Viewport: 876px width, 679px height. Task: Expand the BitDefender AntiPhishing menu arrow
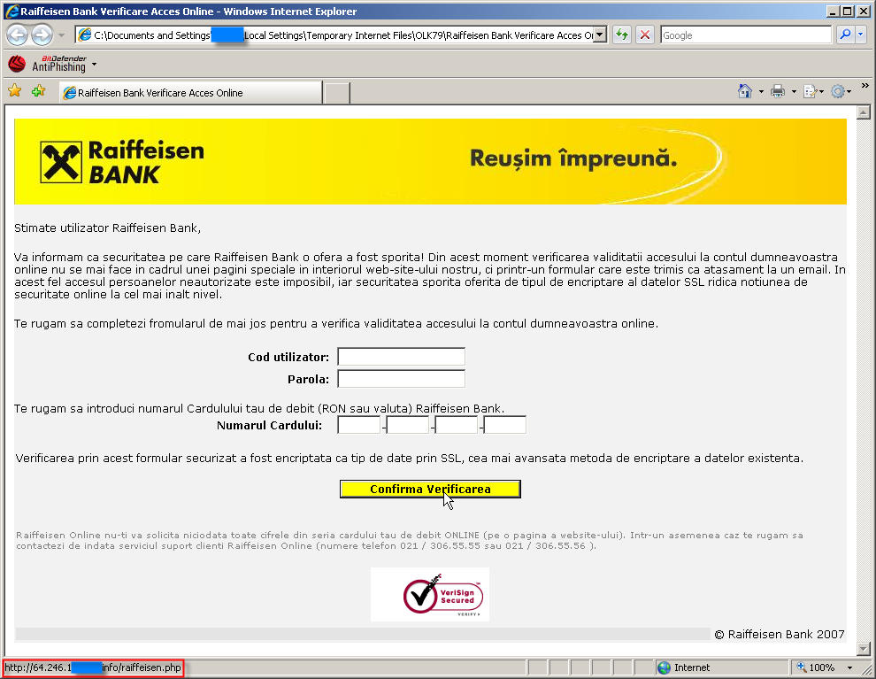point(94,65)
